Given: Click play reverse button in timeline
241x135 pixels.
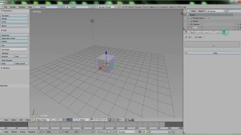Looking at the screenshot, I should pos(105,132).
